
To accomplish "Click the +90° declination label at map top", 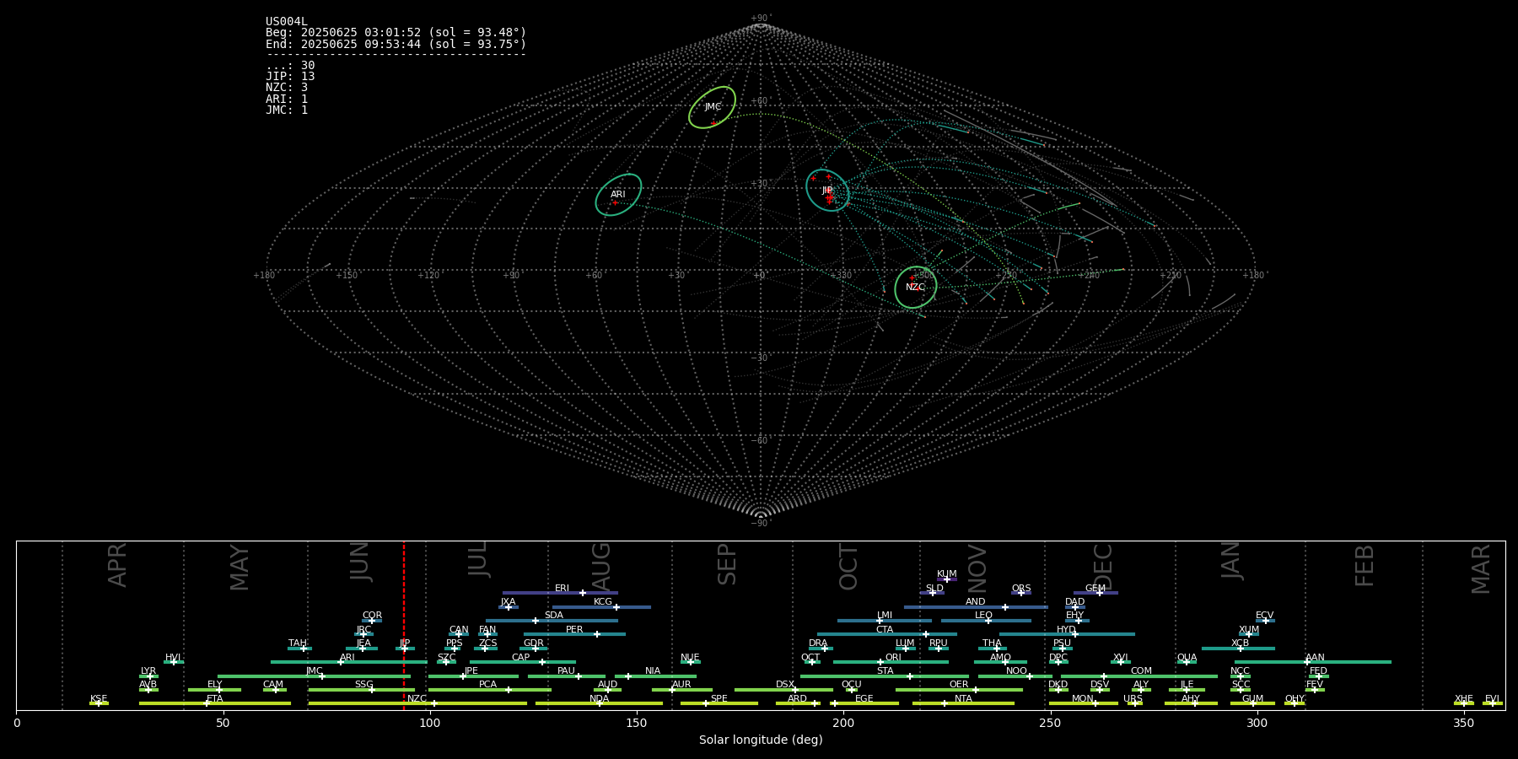I will [761, 19].
